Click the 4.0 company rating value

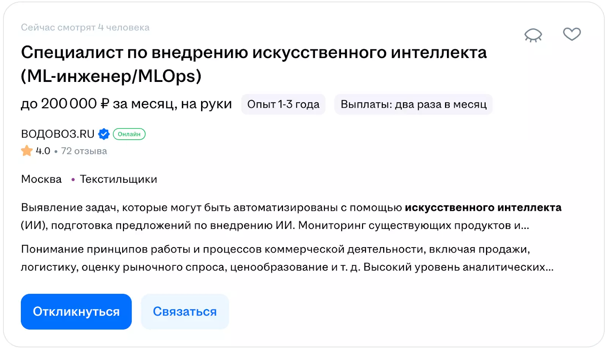pyautogui.click(x=43, y=151)
